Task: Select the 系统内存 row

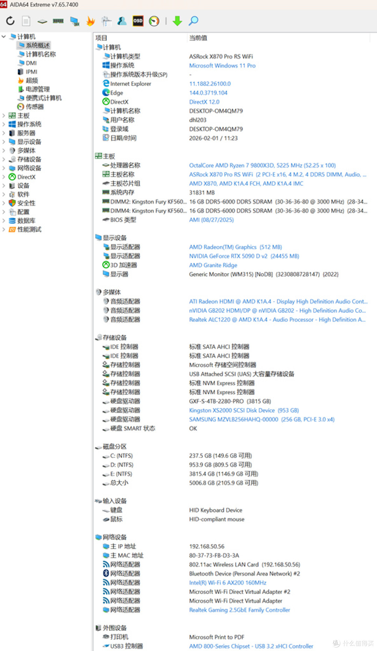Action: [x=232, y=192]
